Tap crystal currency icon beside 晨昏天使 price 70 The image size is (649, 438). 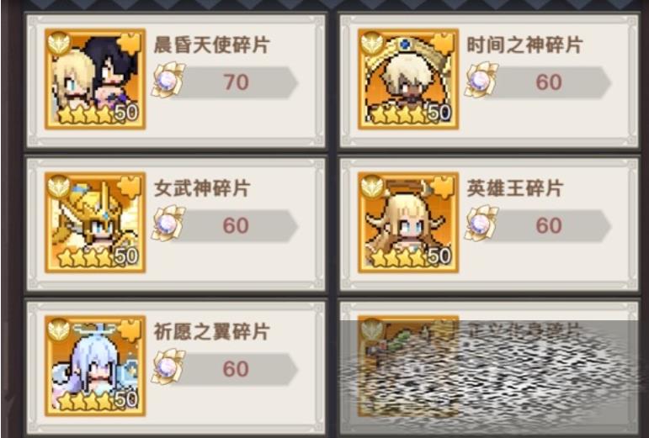168,80
